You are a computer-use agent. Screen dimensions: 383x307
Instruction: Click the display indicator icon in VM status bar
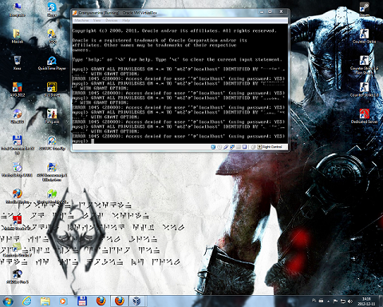coord(245,147)
